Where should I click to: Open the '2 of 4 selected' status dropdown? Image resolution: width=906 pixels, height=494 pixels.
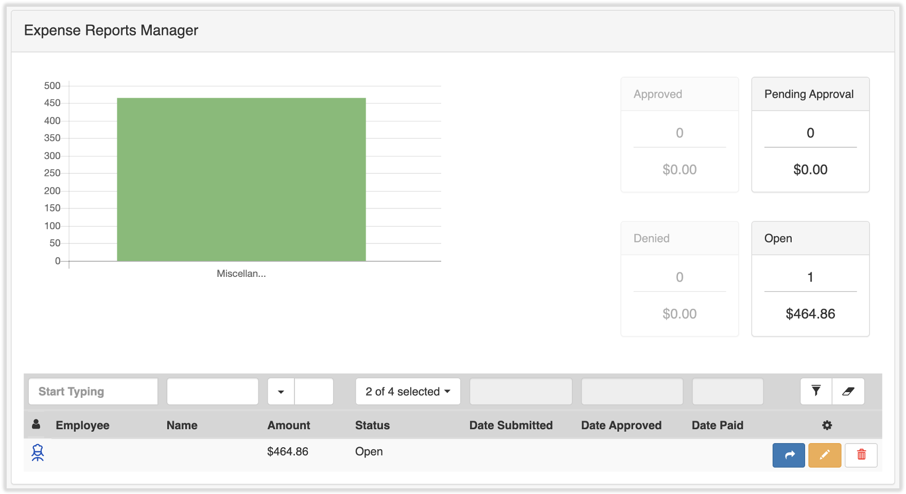click(408, 392)
